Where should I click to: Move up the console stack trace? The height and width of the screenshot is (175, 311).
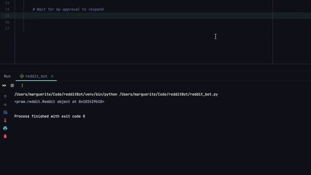tap(5, 97)
